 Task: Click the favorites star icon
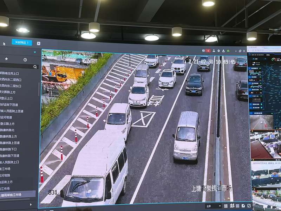(x=6, y=59)
